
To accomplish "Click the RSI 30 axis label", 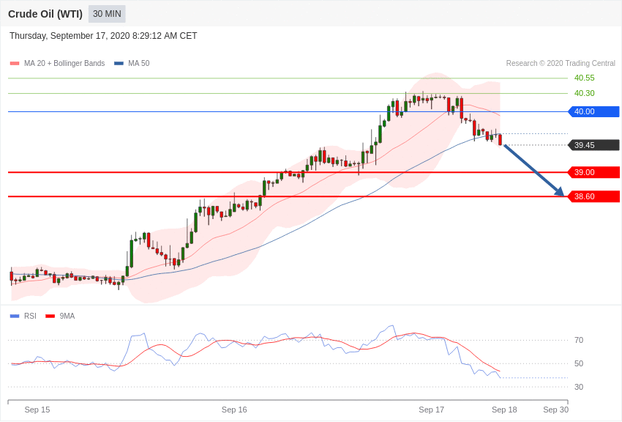I will (579, 387).
